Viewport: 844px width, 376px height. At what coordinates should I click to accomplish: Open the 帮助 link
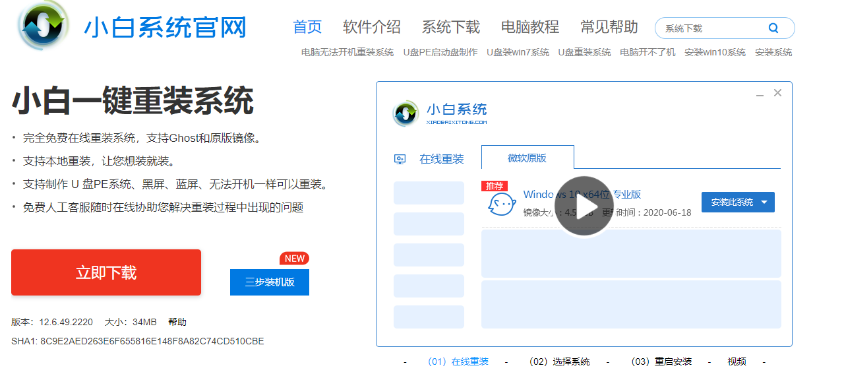click(x=177, y=322)
